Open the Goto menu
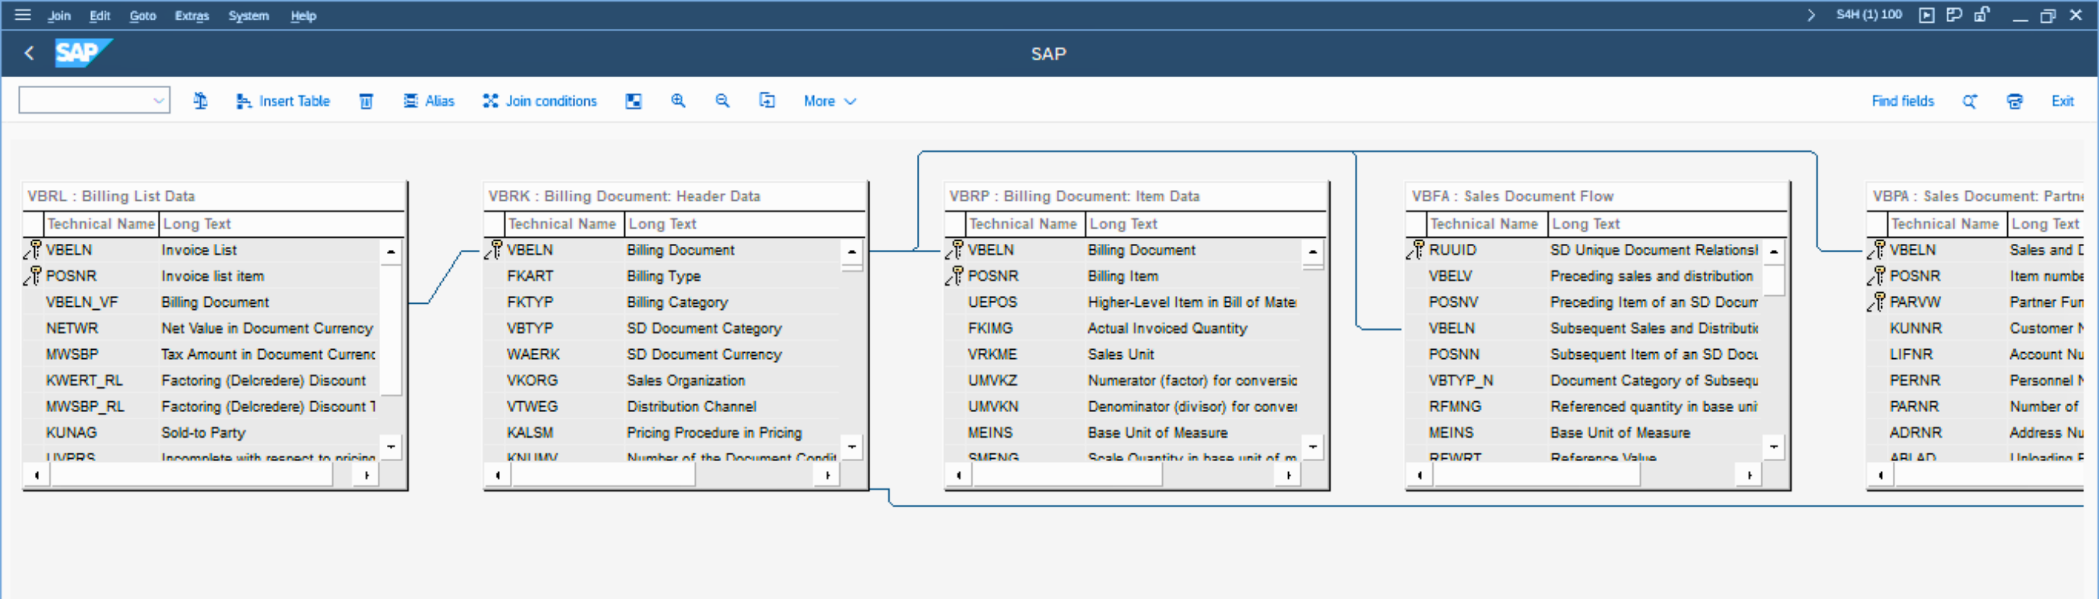The width and height of the screenshot is (2099, 599). (x=143, y=16)
